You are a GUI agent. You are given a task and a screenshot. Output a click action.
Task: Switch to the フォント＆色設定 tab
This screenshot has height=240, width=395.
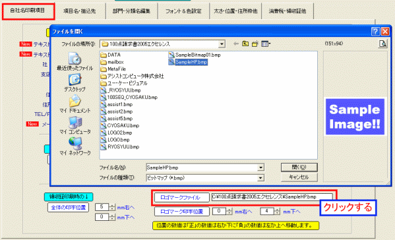[183, 11]
